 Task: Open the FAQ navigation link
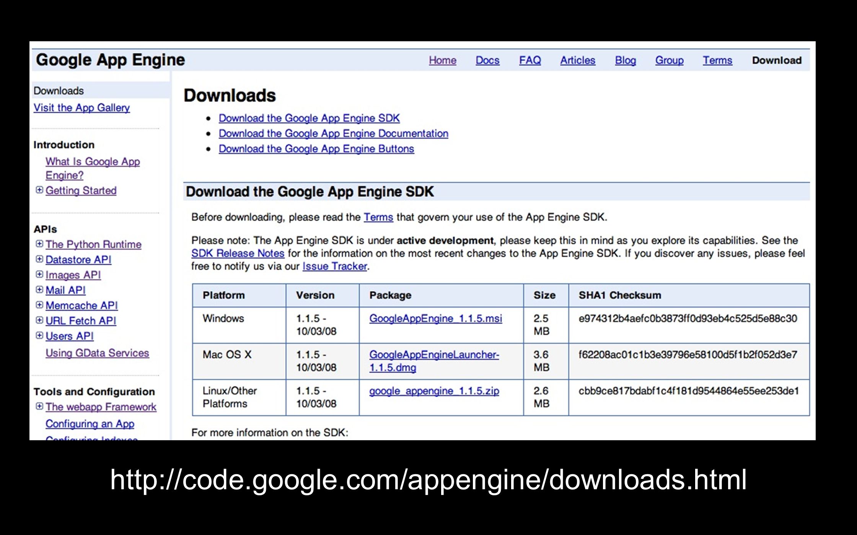pos(530,60)
